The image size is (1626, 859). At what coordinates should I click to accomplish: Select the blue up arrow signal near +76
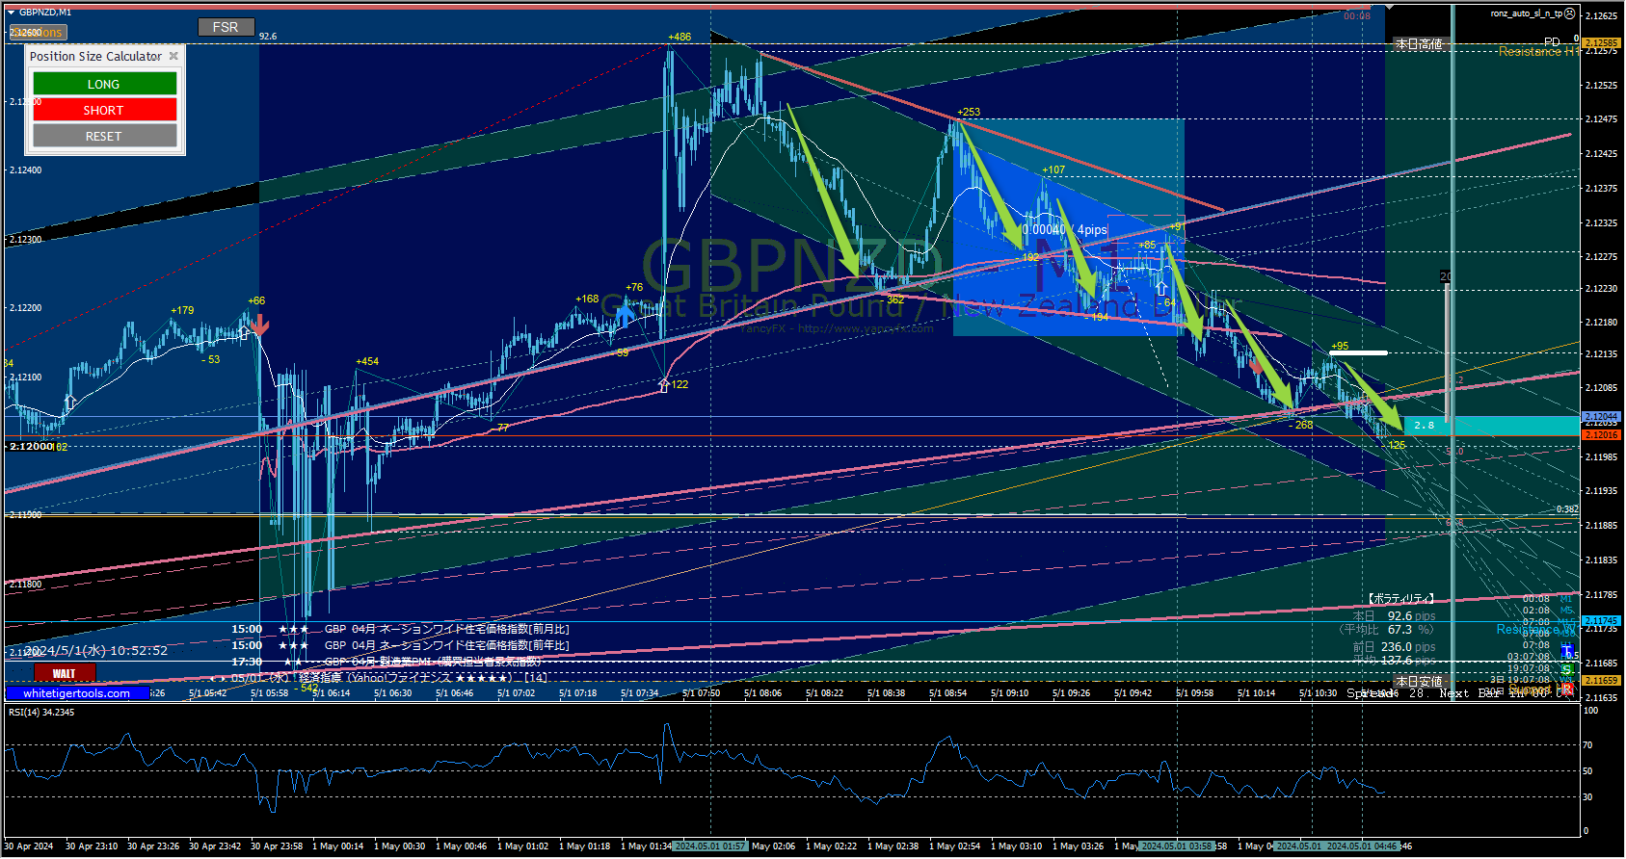point(625,312)
